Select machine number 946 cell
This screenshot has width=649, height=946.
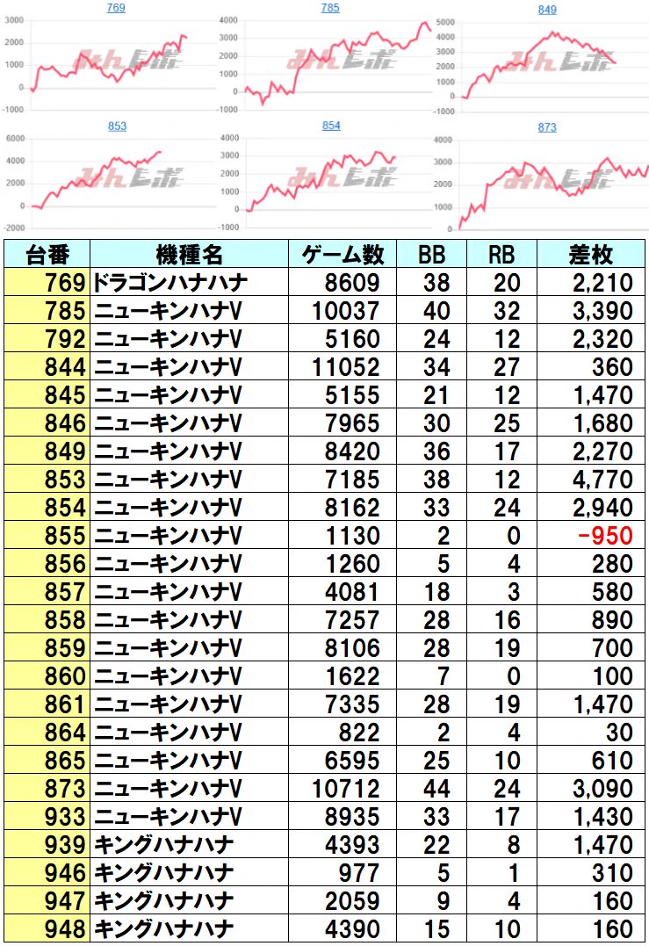coord(47,871)
